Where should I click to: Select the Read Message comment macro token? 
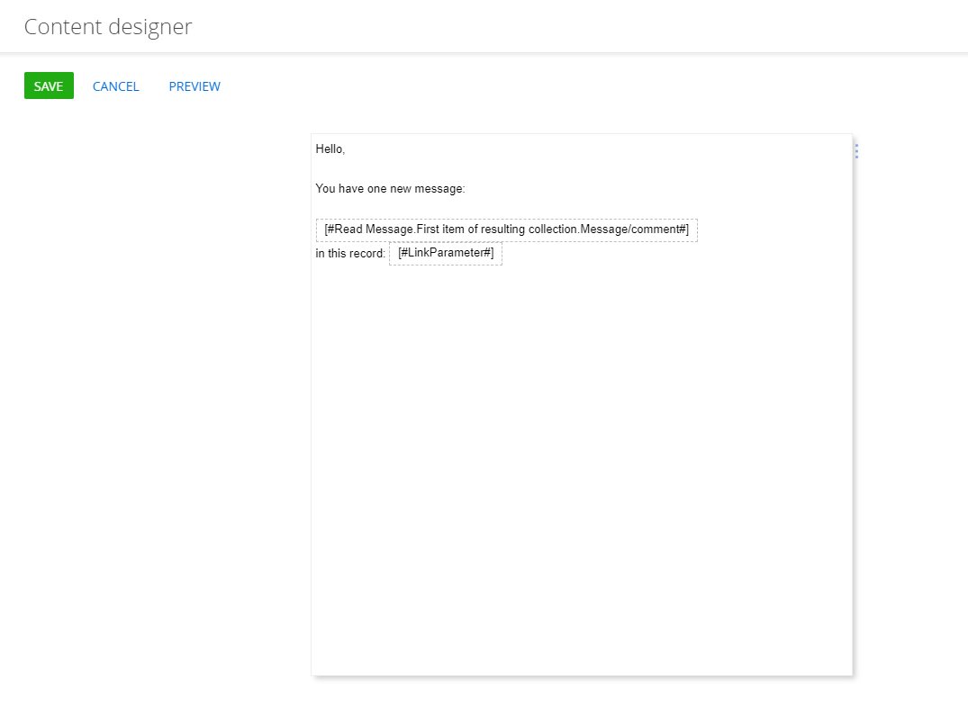(x=507, y=229)
